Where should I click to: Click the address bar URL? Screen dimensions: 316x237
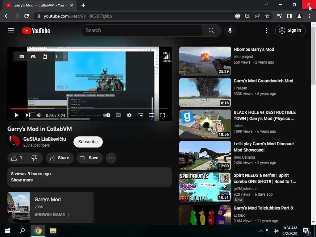(x=78, y=16)
